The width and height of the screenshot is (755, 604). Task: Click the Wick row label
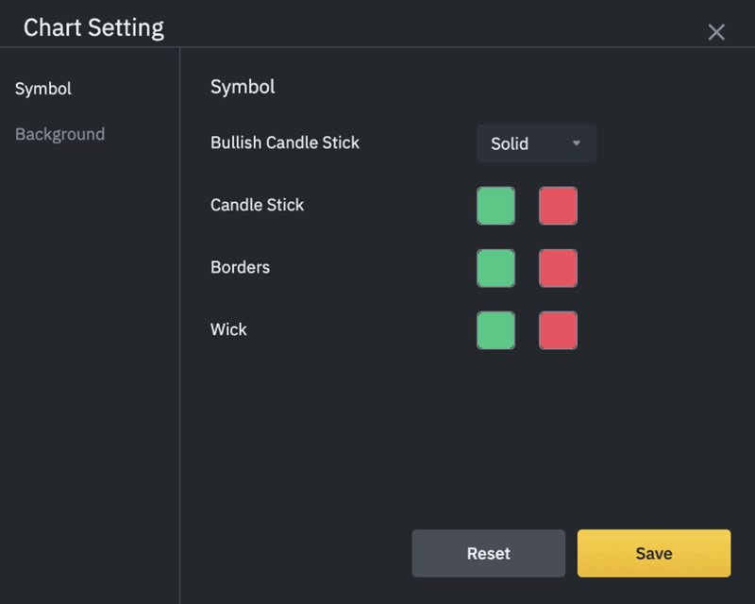tap(228, 329)
